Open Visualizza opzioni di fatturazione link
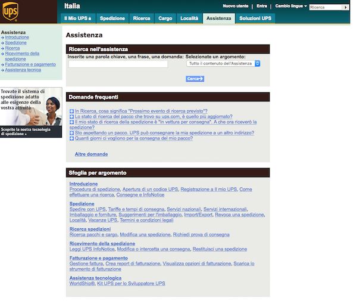 pos(197,263)
